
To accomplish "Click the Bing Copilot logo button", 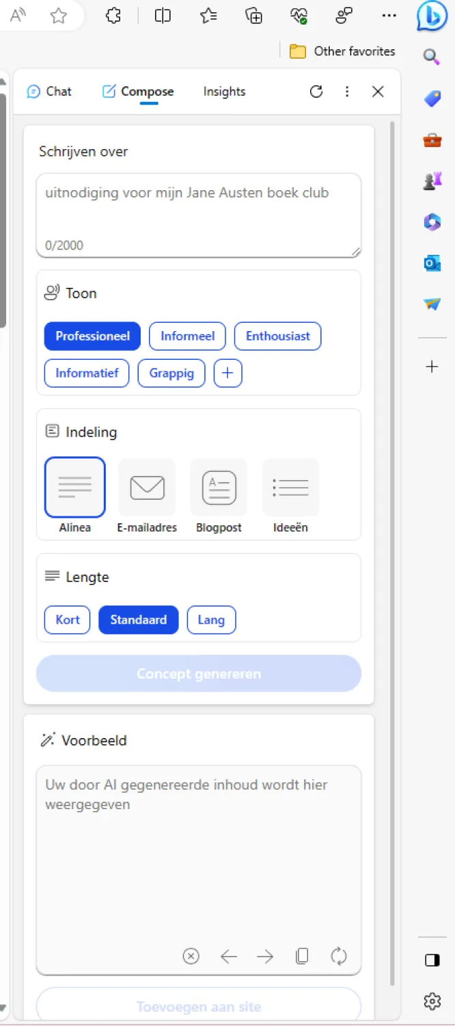I will click(432, 16).
